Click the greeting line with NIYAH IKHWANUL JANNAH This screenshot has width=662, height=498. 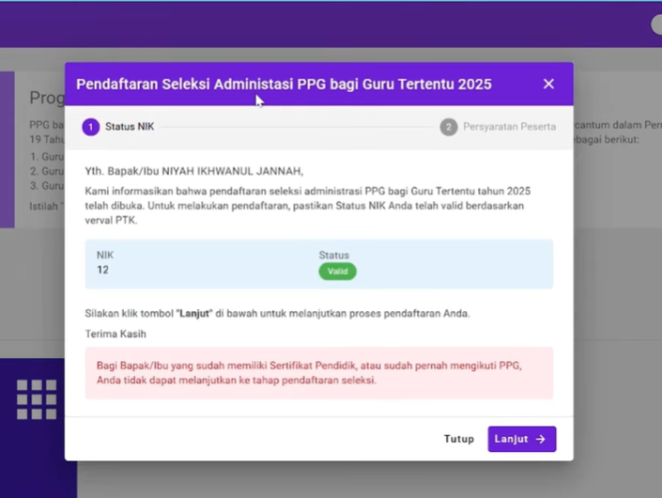(194, 171)
